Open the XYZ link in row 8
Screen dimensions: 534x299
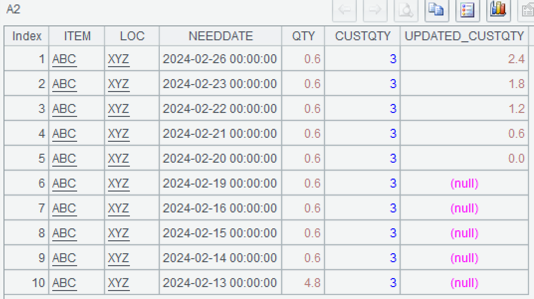118,233
